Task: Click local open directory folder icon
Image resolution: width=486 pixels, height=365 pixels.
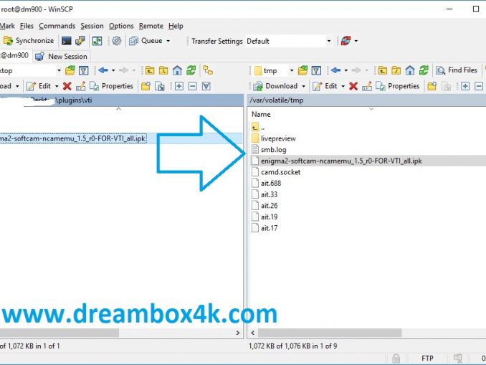Action: (70, 71)
